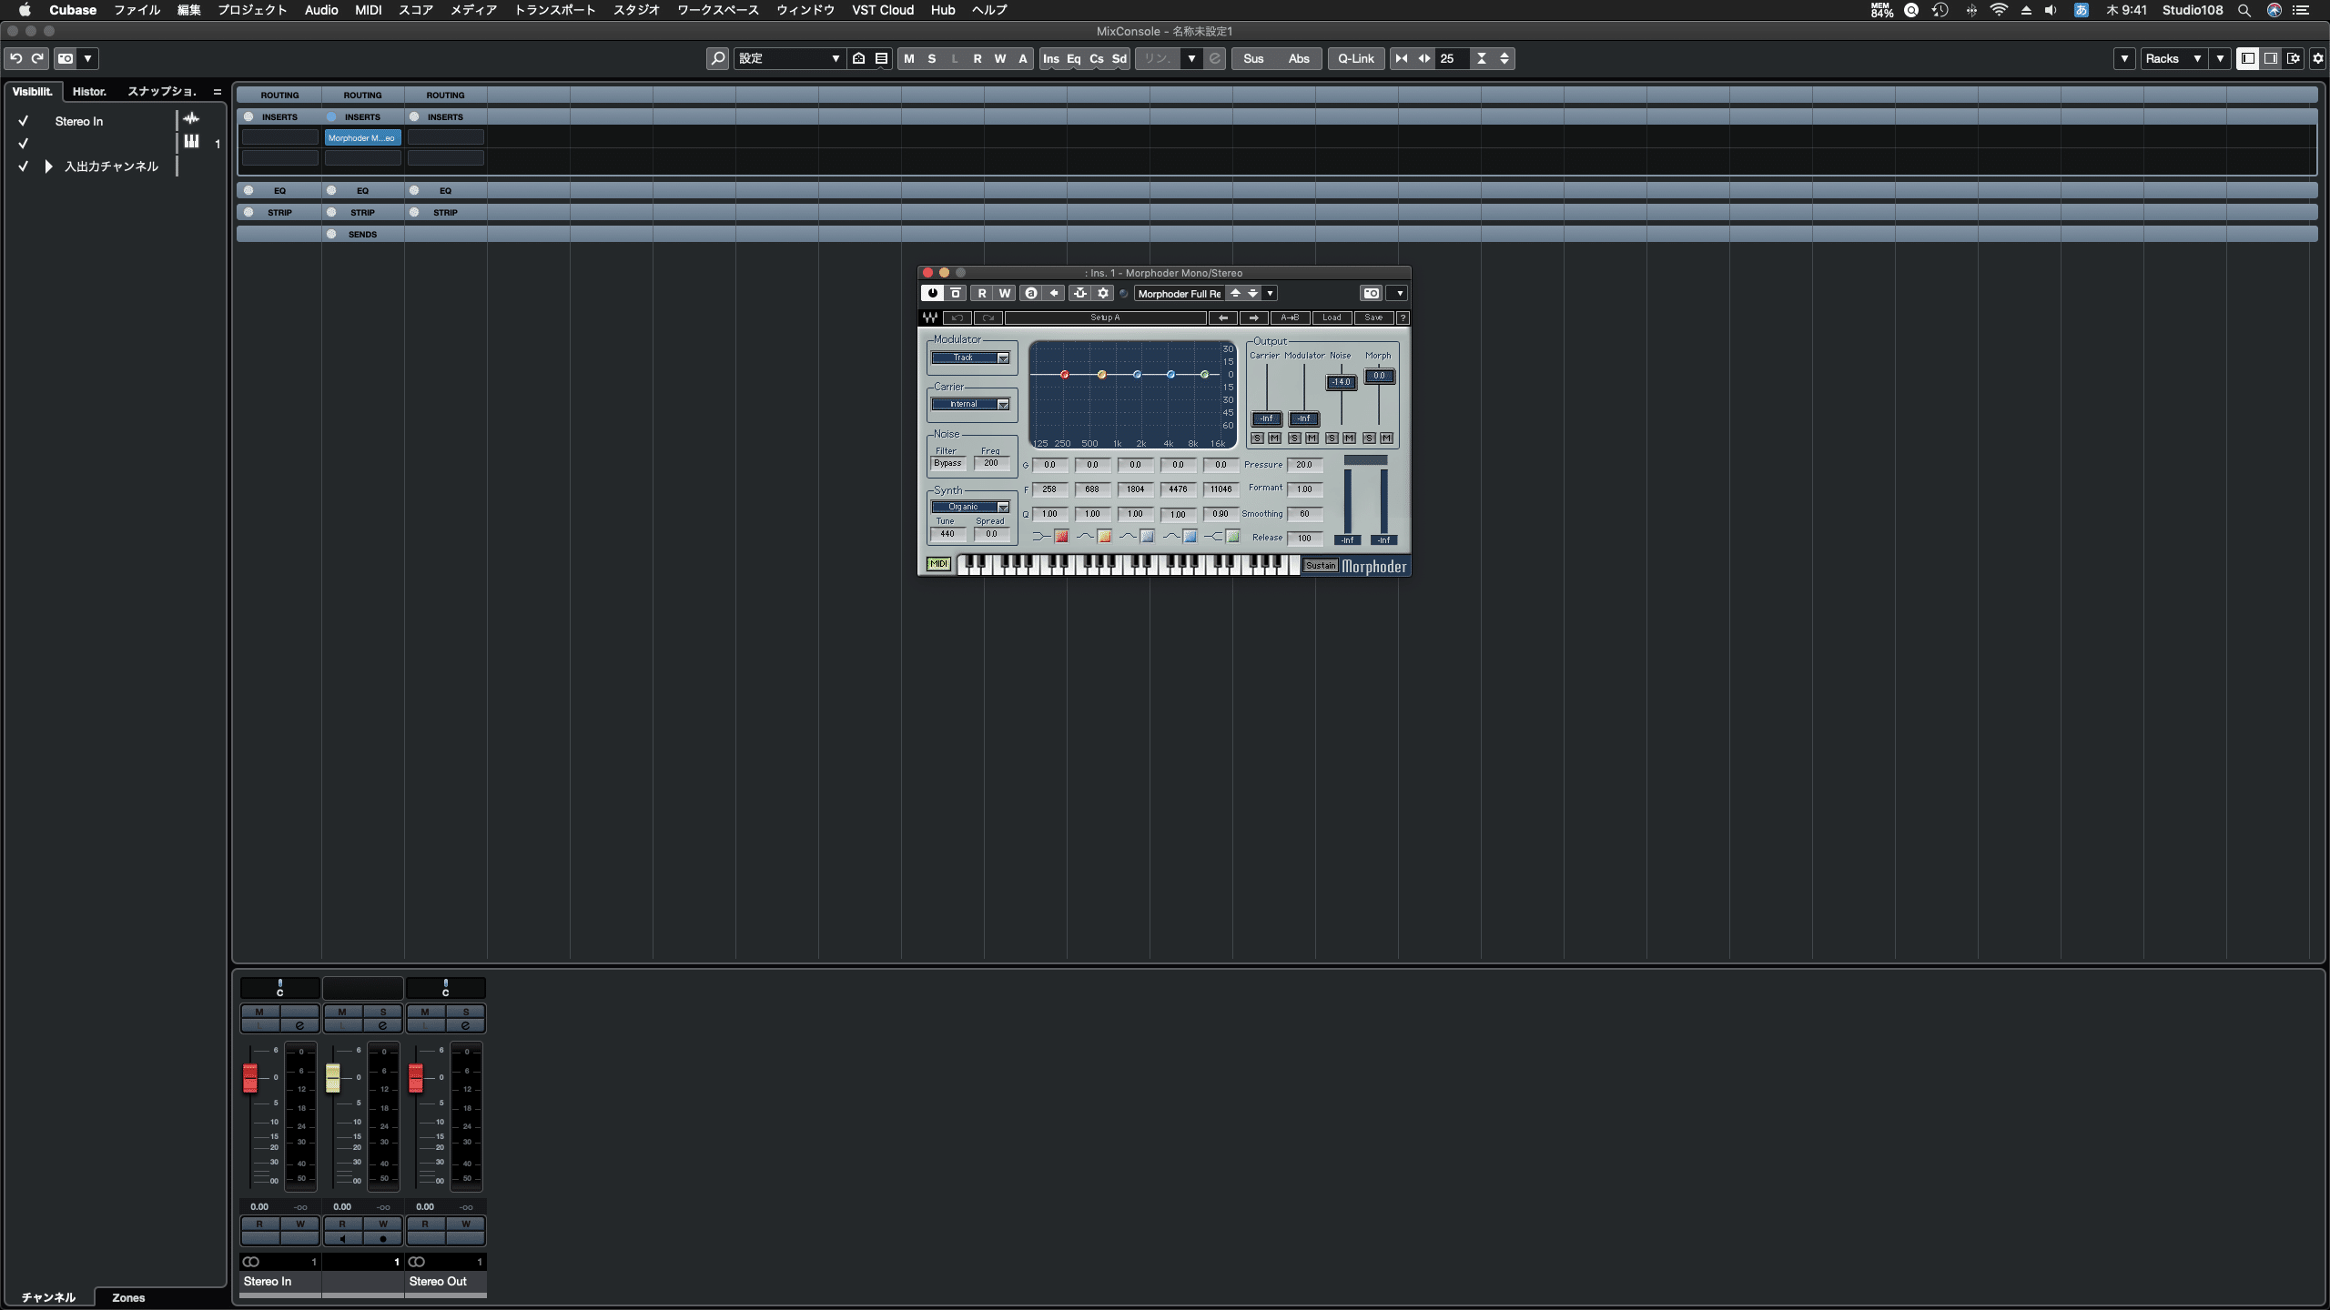This screenshot has height=1310, width=2330.
Task: Click the Waves logo icon in Morphoder
Action: tap(931, 317)
